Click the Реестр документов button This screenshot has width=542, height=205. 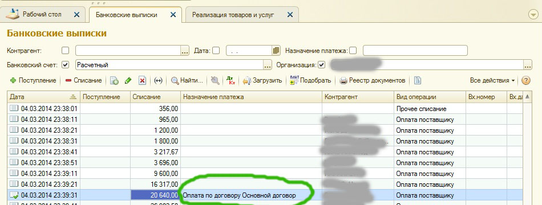pos(373,80)
